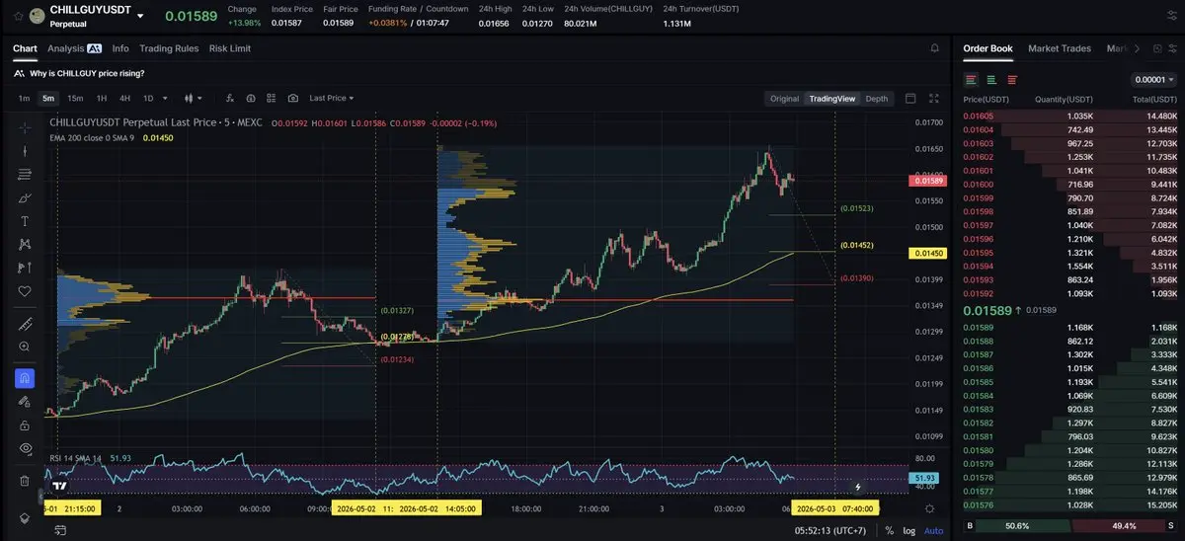Image resolution: width=1185 pixels, height=541 pixels.
Task: Add CHILLGUYUSDT to favorites with star icon
Action: 17,16
